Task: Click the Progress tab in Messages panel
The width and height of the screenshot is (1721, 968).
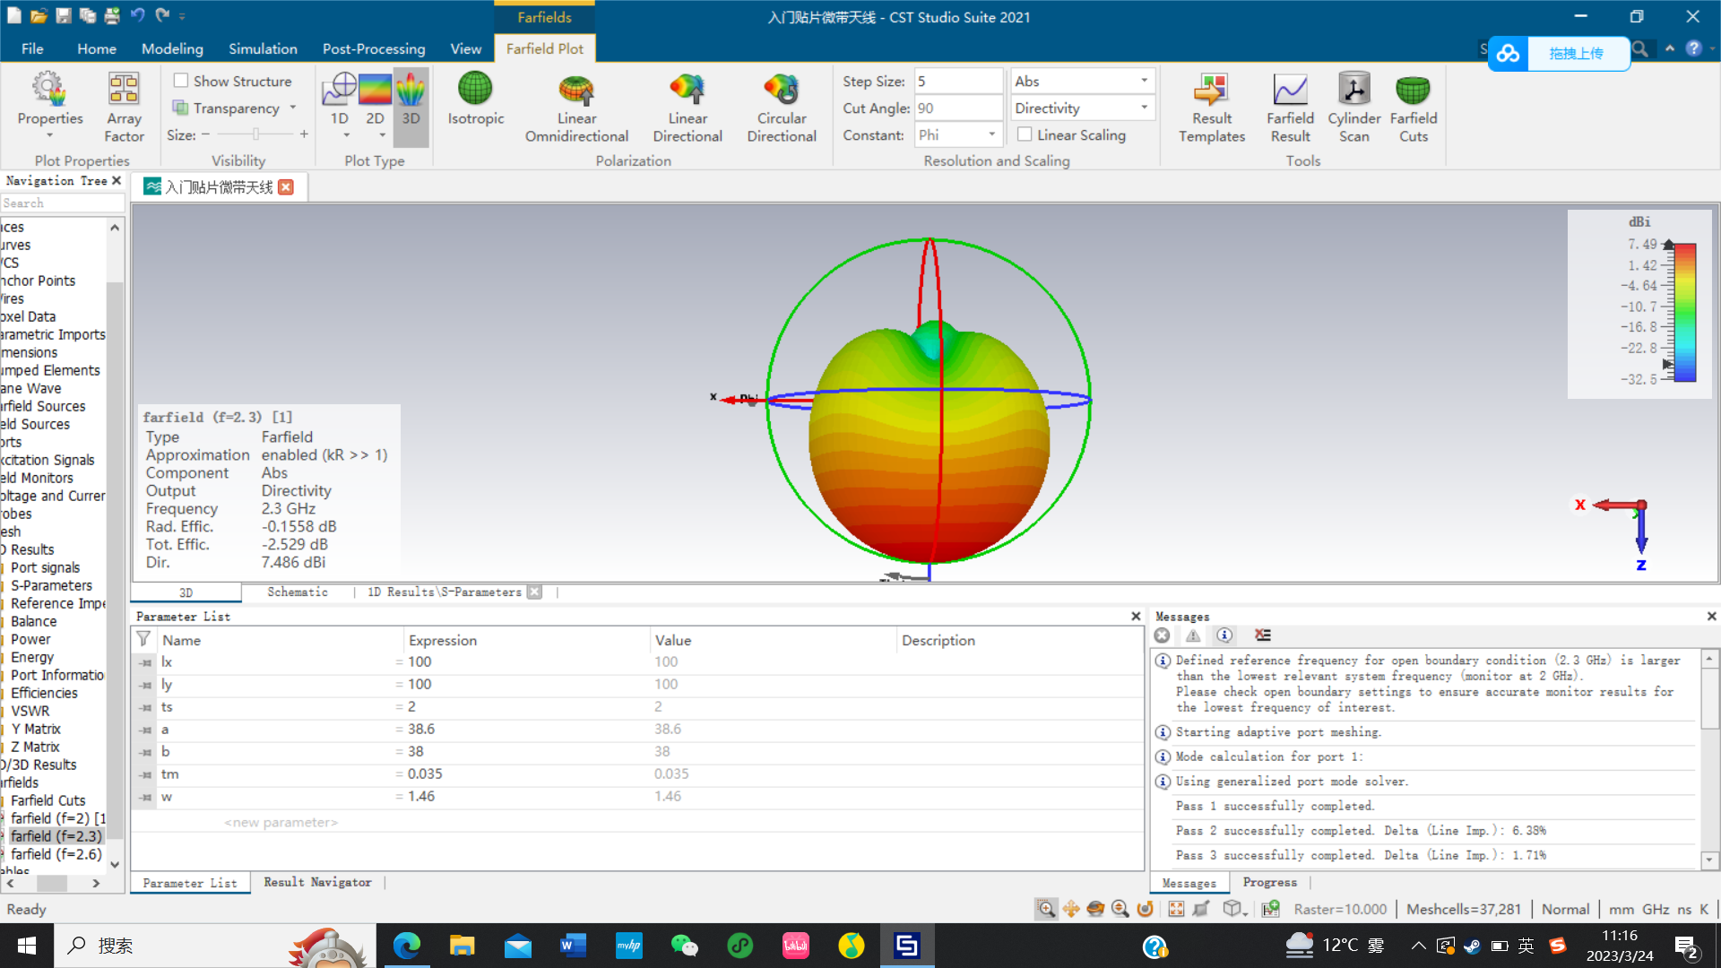Action: [x=1269, y=883]
